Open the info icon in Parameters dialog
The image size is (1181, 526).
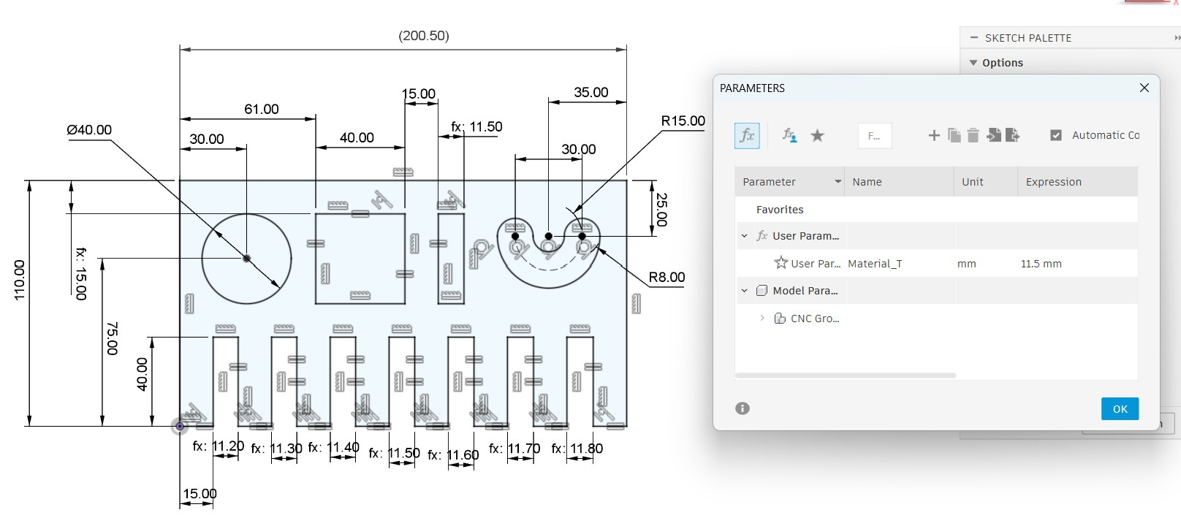pos(743,408)
